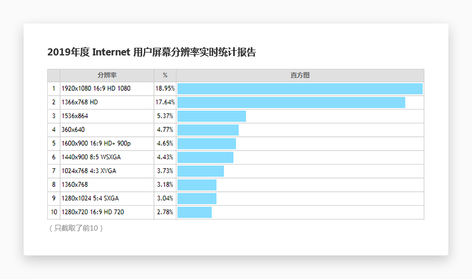472x279 pixels.
Task: Click the 1280x1024 5:4 SXGA cell
Action: tap(90, 198)
